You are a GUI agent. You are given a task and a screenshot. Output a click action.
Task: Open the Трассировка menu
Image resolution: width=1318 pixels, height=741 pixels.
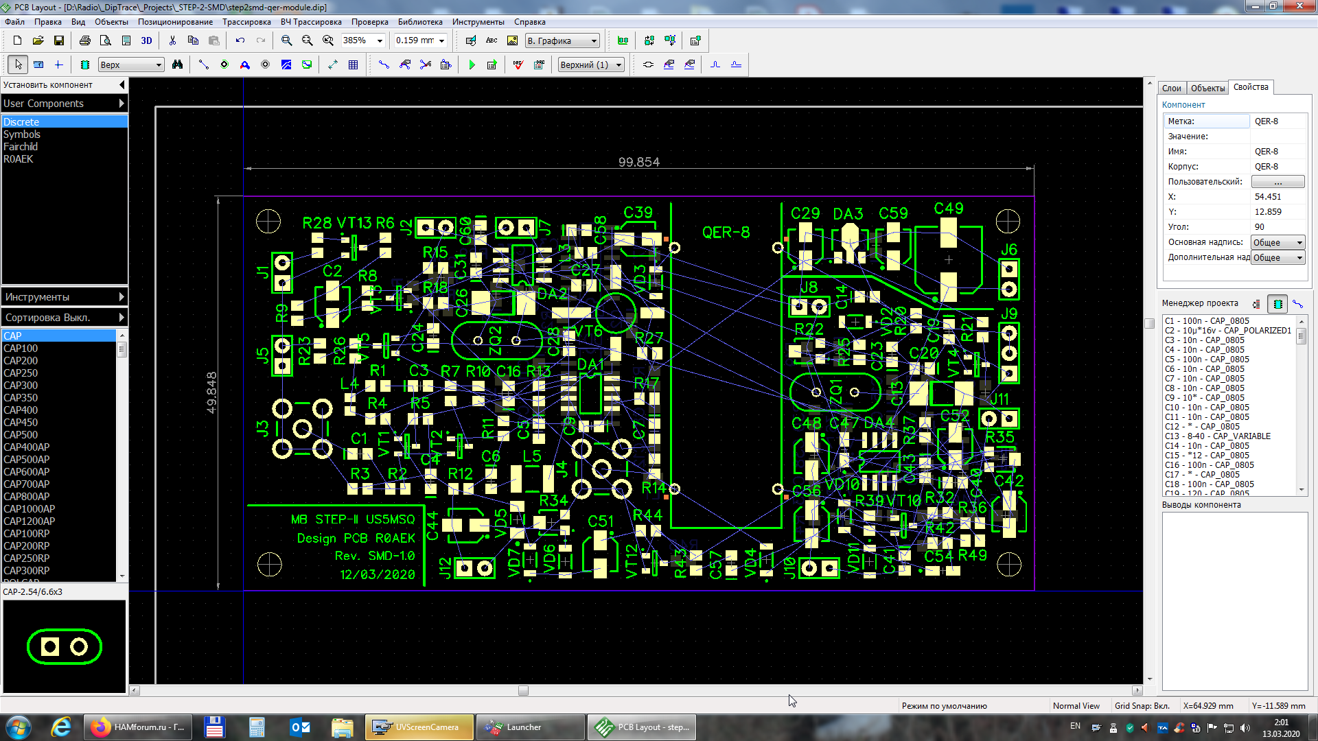[x=246, y=22]
